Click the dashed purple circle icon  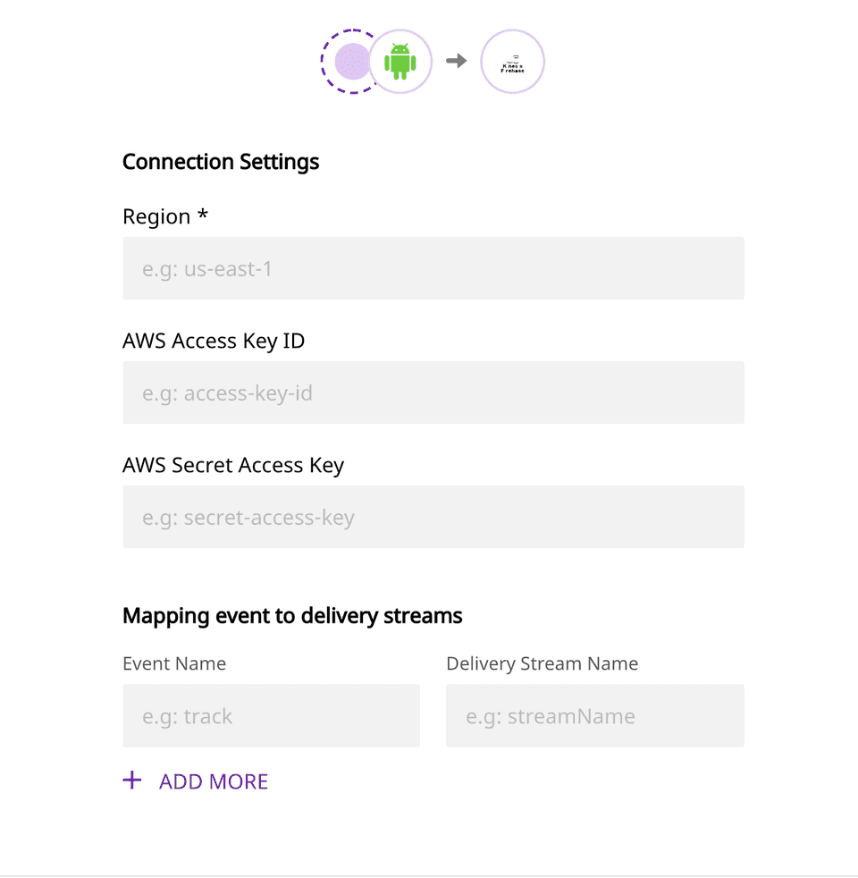[345, 62]
